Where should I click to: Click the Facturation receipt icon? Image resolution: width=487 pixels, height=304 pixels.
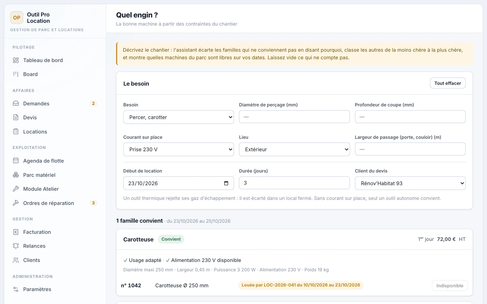pos(16,232)
